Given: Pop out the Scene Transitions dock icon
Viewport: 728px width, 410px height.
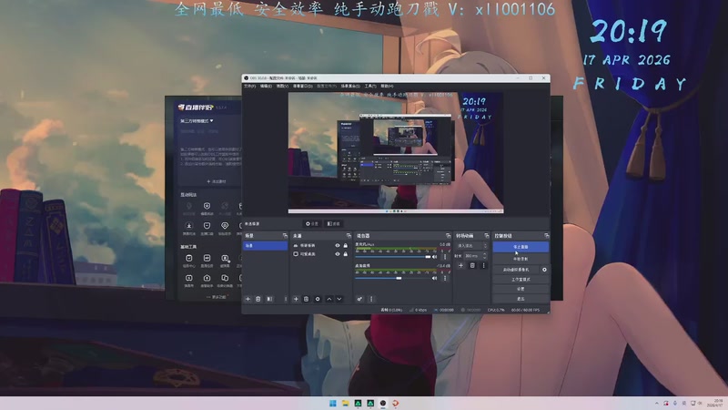Looking at the screenshot, I should (x=486, y=236).
